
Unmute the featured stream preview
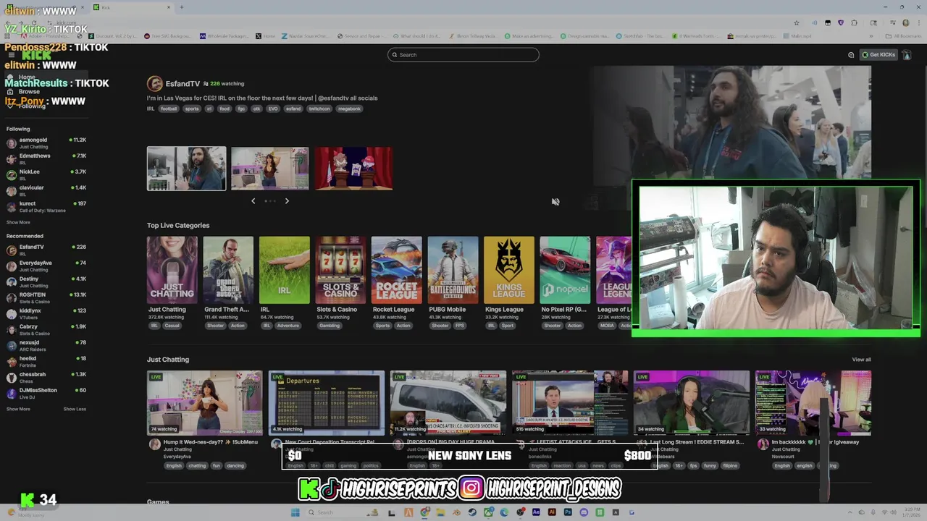coord(555,202)
